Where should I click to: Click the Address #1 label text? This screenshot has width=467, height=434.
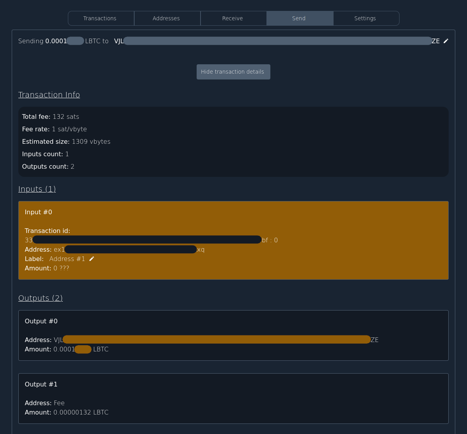click(67, 258)
